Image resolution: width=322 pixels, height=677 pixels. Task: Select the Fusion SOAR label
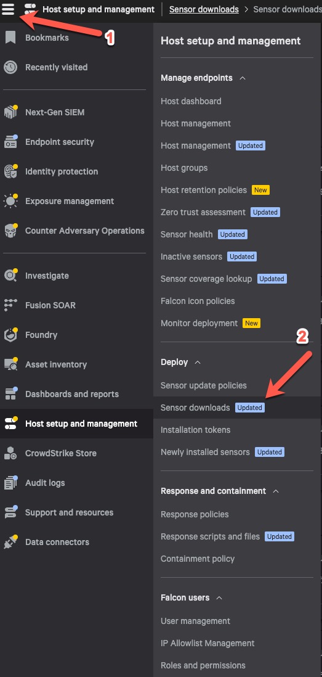(50, 305)
